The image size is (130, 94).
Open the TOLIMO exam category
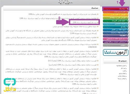coord(116,36)
